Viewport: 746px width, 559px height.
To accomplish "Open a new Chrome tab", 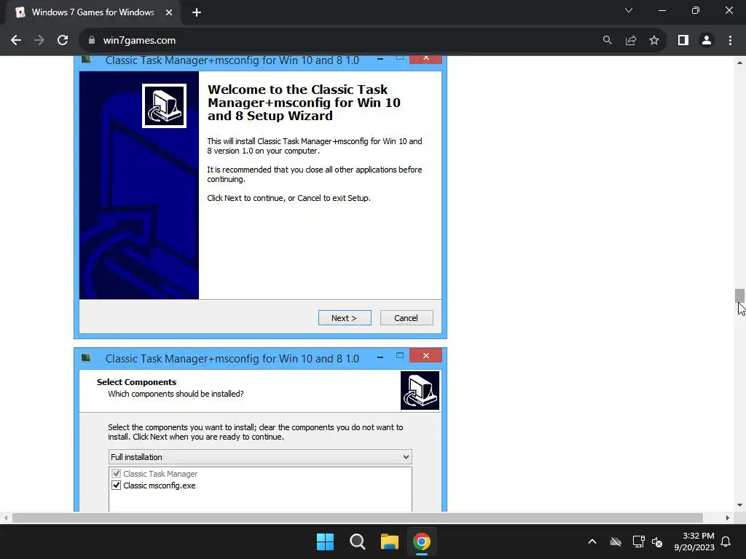I will [x=197, y=12].
